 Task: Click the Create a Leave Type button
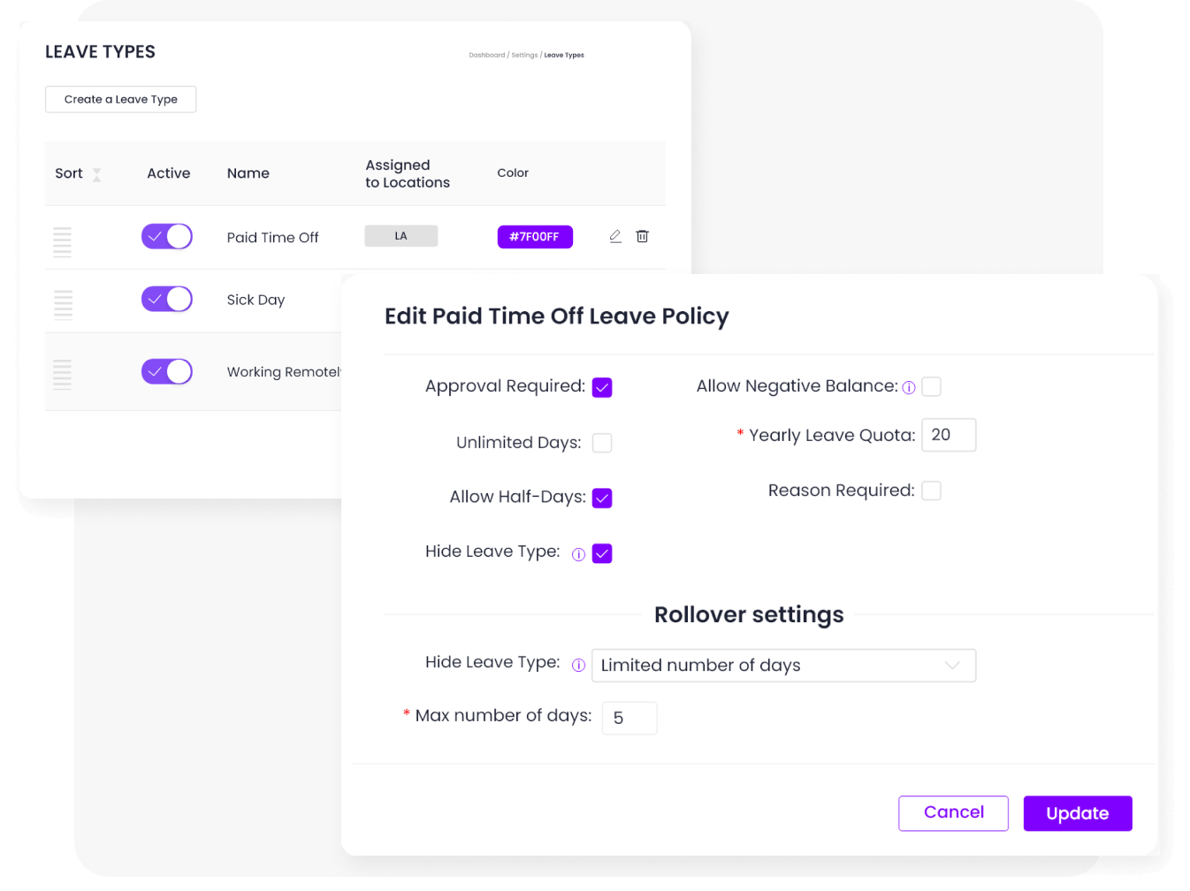tap(121, 99)
